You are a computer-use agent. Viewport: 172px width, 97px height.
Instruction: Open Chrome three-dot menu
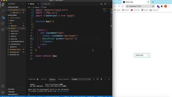tap(169, 6)
